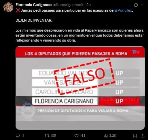148x140 pixels.
Task: Click the DEJEN DE INVENTAR text
Action: pos(34,20)
